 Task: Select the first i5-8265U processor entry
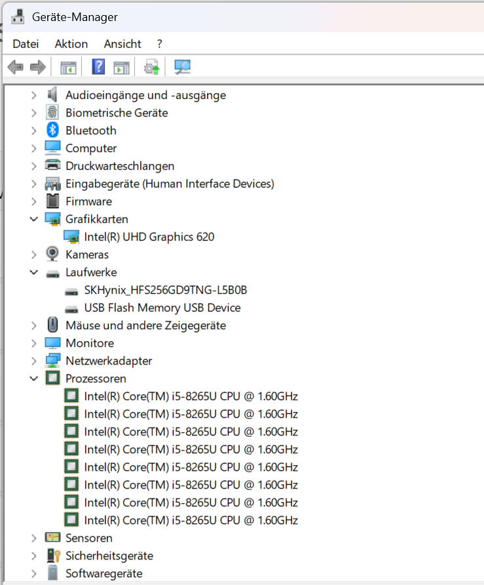191,397
